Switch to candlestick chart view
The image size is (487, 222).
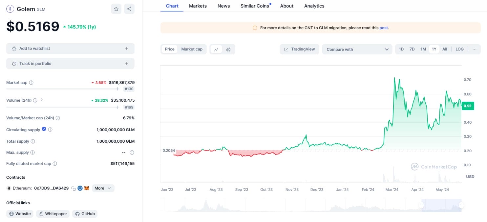228,49
